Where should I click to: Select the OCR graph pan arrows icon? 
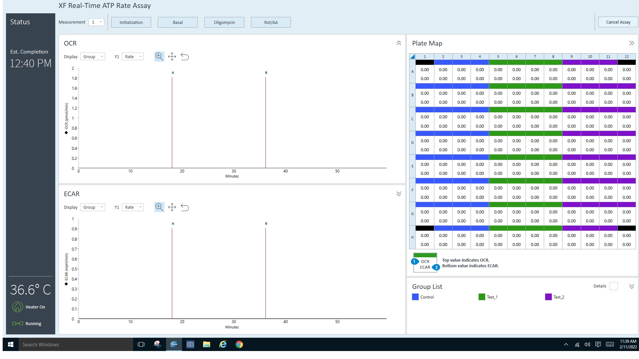point(172,57)
